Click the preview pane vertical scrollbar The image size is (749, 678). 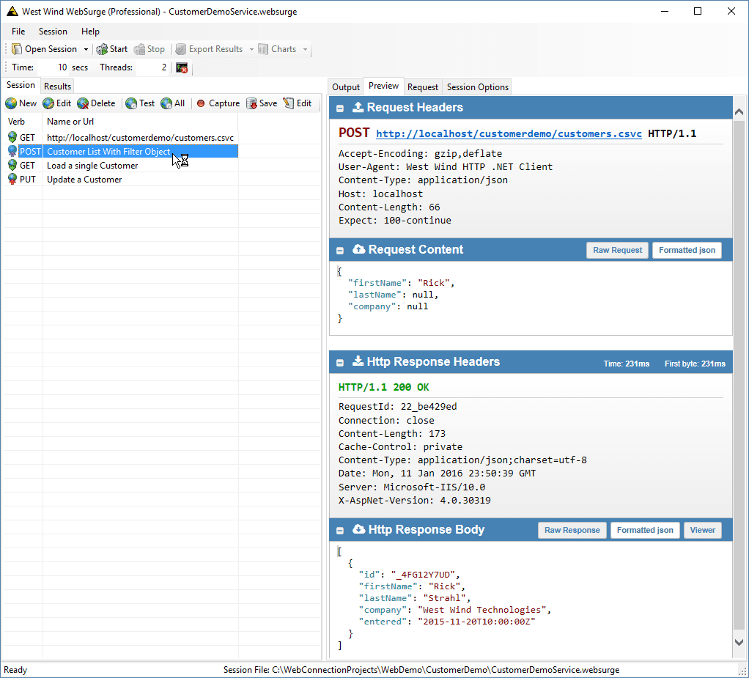tap(739, 366)
